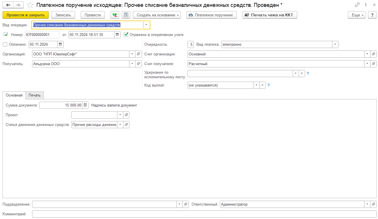The image size is (378, 219).
Task: Expand the Получатель dropdown
Action: tap(132, 64)
